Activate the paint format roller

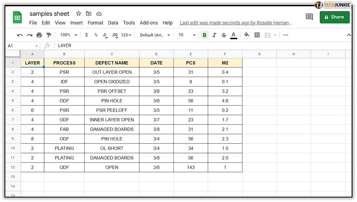tap(49, 35)
